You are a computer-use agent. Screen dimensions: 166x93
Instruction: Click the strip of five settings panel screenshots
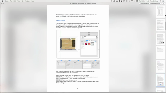[x=78, y=64]
